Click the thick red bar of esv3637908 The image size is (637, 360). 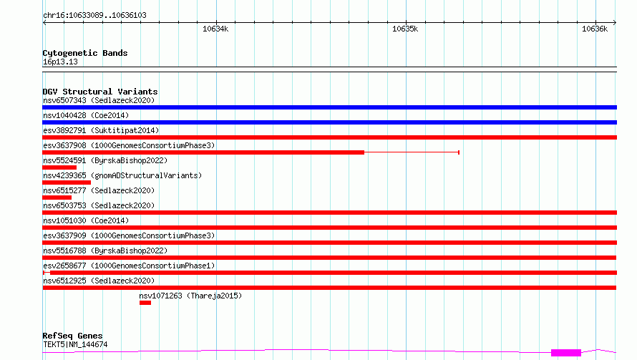[203, 152]
